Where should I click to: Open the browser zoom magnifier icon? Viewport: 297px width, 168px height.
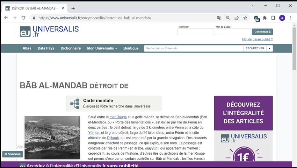pos(228,18)
